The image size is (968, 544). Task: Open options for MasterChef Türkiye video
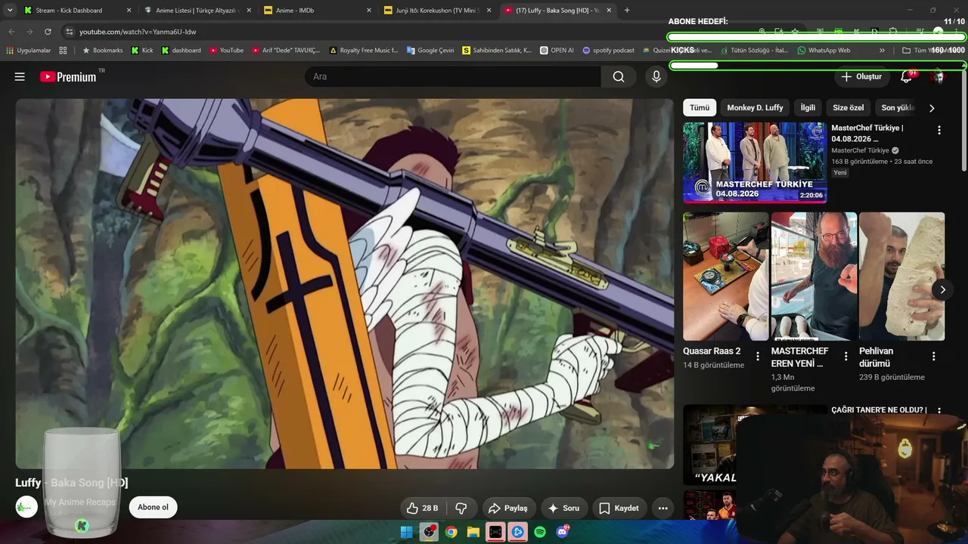(939, 130)
